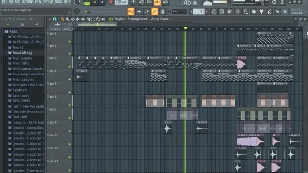Open the ADD menu
The width and height of the screenshot is (308, 173).
[x=17, y=2]
